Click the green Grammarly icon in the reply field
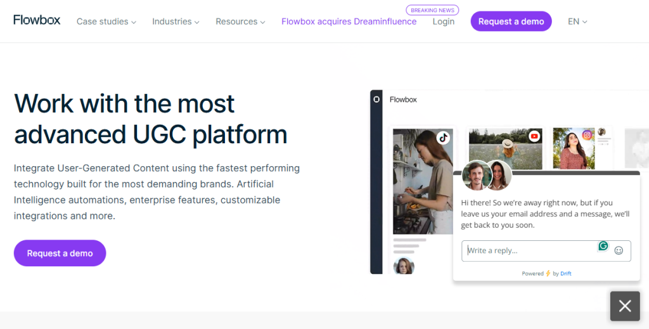The height and width of the screenshot is (329, 649). coord(603,246)
